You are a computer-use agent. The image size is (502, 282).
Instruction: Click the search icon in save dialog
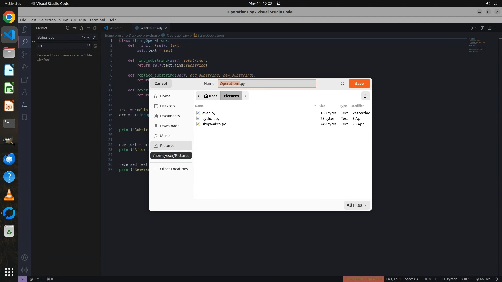[343, 84]
